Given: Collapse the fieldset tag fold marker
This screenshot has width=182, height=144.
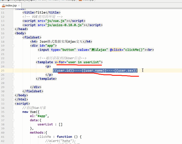Looking at the screenshot, I should click(13, 37).
